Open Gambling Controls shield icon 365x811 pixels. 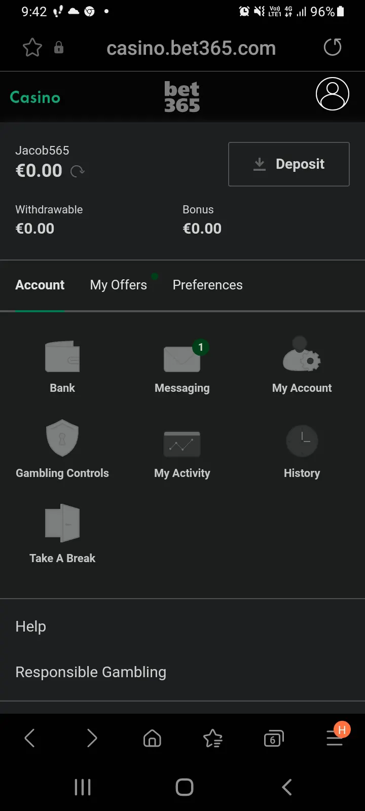[62, 438]
